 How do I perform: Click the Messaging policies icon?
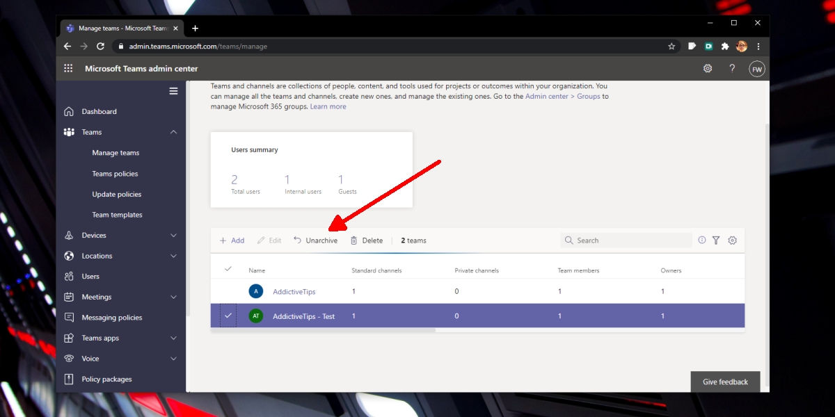point(69,318)
